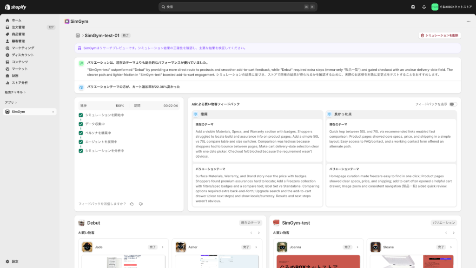The image size is (476, 268).
Task: Open the three-dot more actions menu
Action: (x=468, y=21)
